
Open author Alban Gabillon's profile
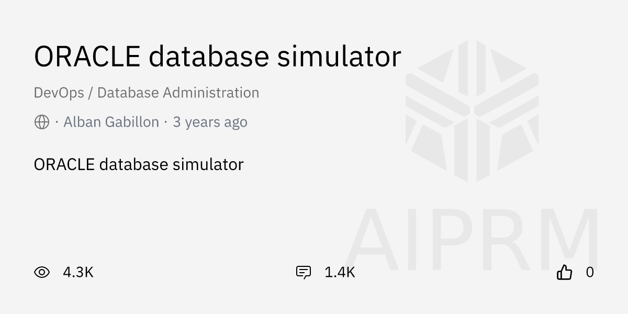[111, 122]
